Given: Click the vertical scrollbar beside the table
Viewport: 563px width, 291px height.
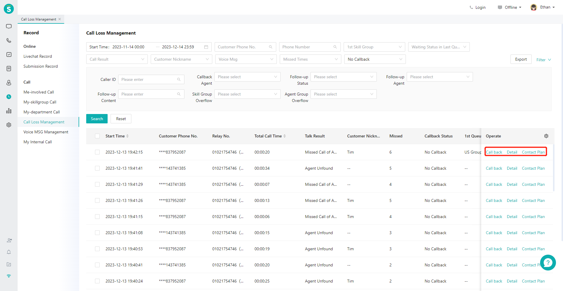Looking at the screenshot, I should tap(554, 168).
